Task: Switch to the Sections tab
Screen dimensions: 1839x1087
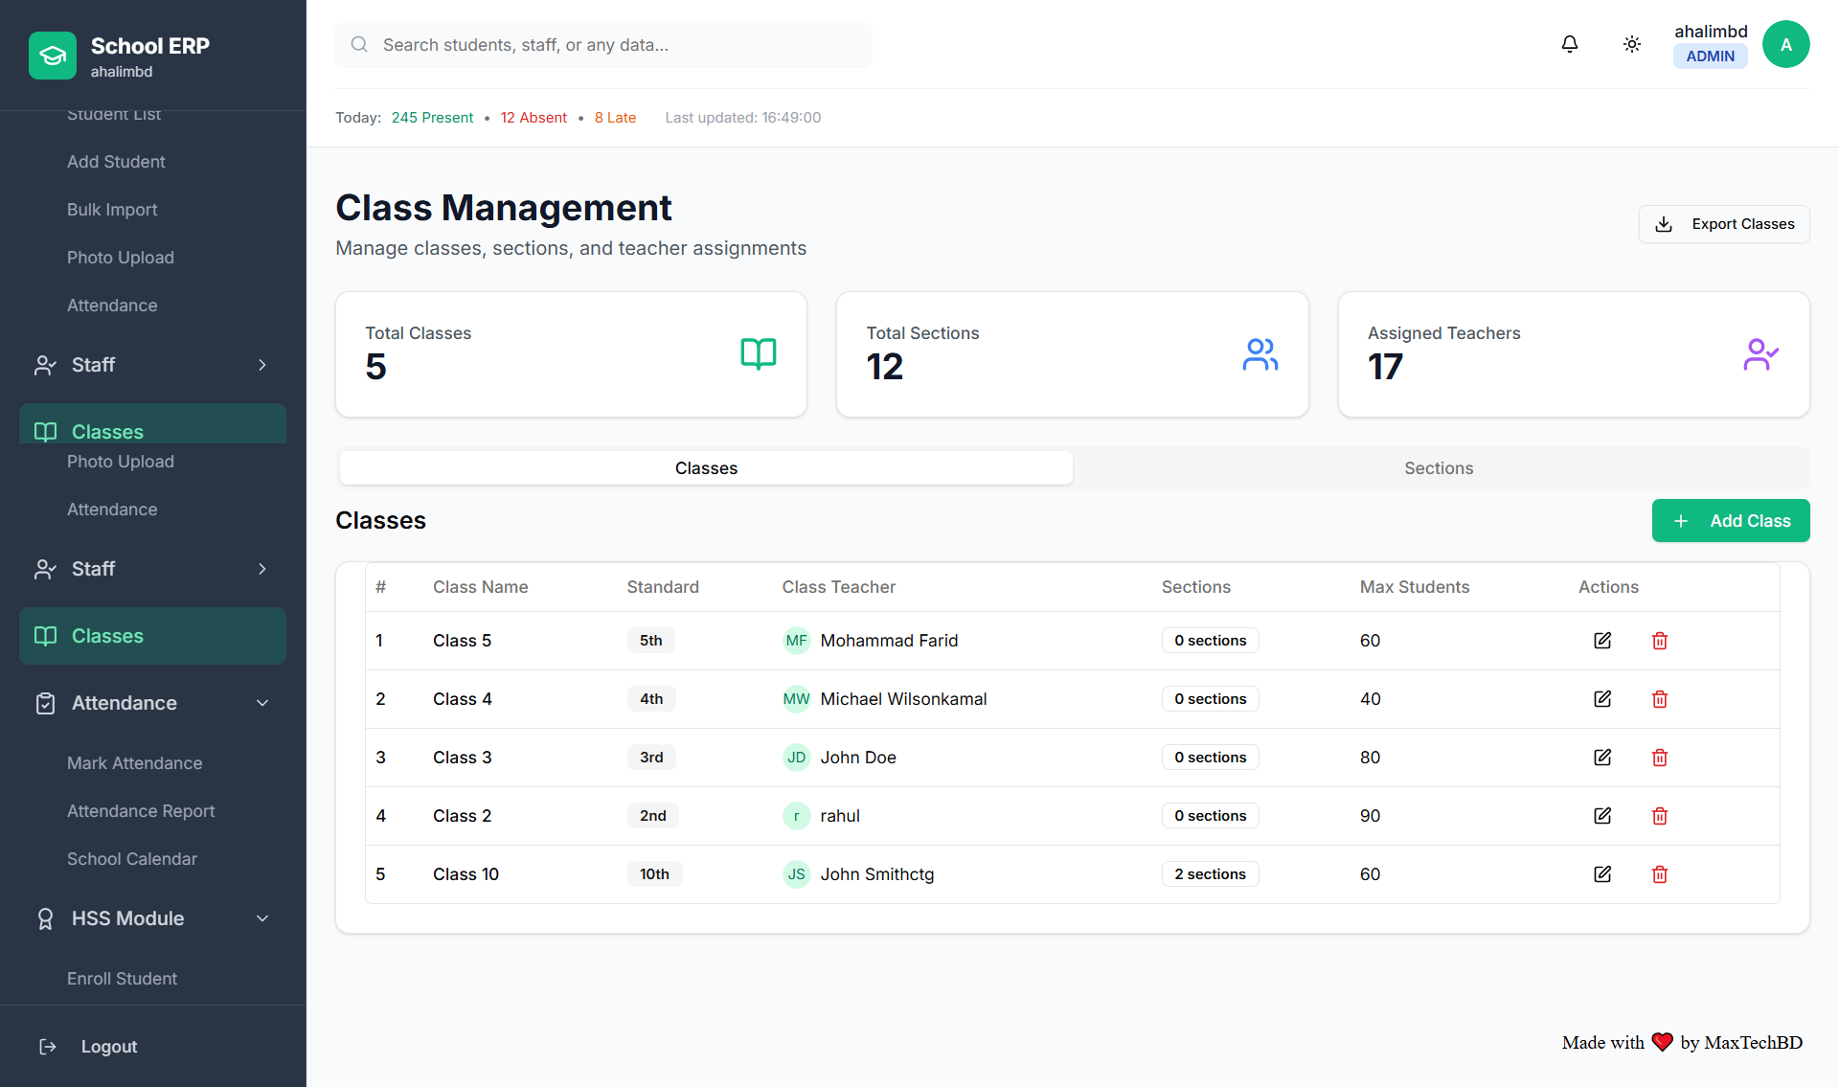Action: [x=1439, y=468]
